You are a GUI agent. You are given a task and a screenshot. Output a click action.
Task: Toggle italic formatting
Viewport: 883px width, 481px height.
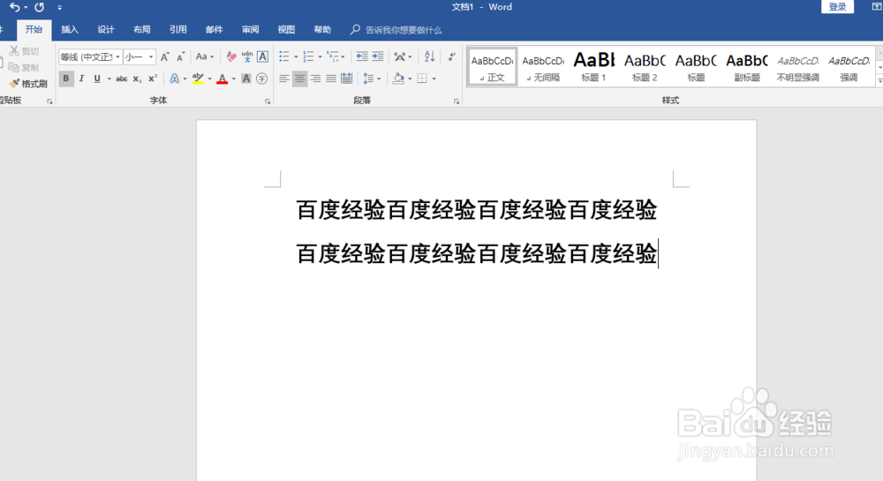81,79
